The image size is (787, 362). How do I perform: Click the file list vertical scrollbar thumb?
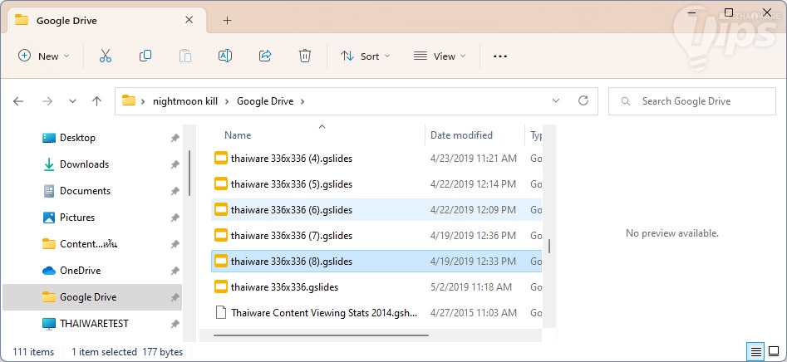[x=549, y=246]
